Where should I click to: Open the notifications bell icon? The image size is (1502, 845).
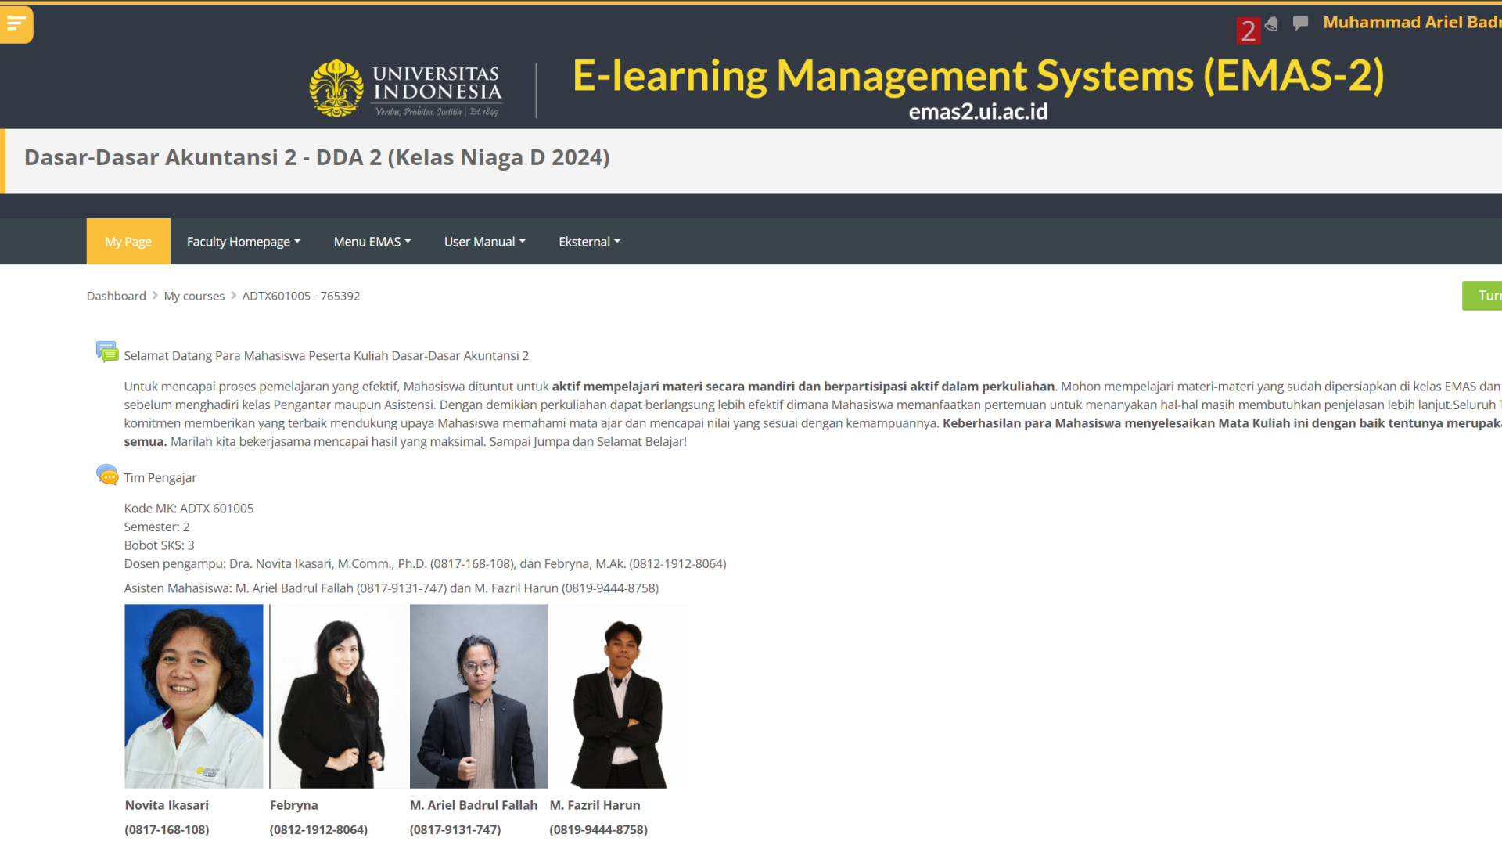[1271, 24]
